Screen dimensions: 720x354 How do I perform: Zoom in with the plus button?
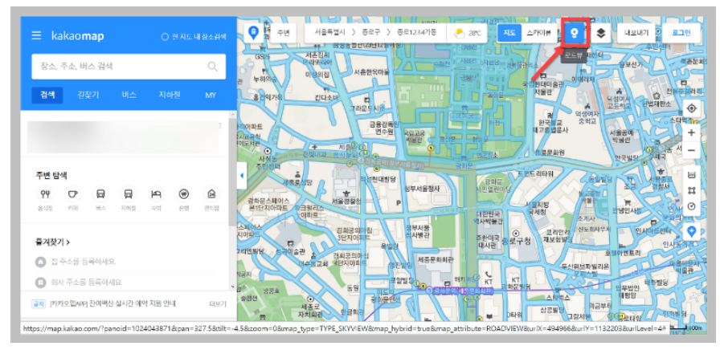691,132
